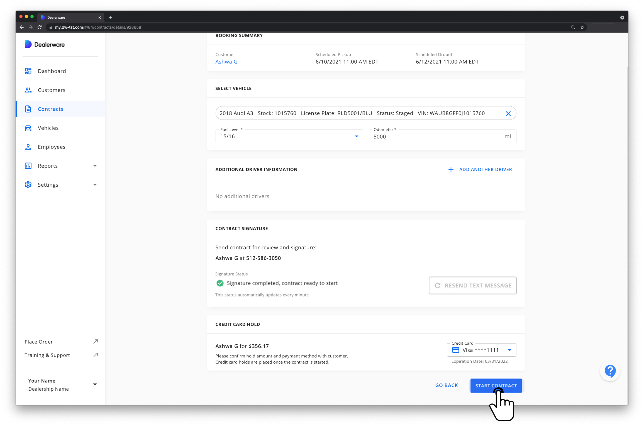Click the Reports chart icon

(x=28, y=166)
